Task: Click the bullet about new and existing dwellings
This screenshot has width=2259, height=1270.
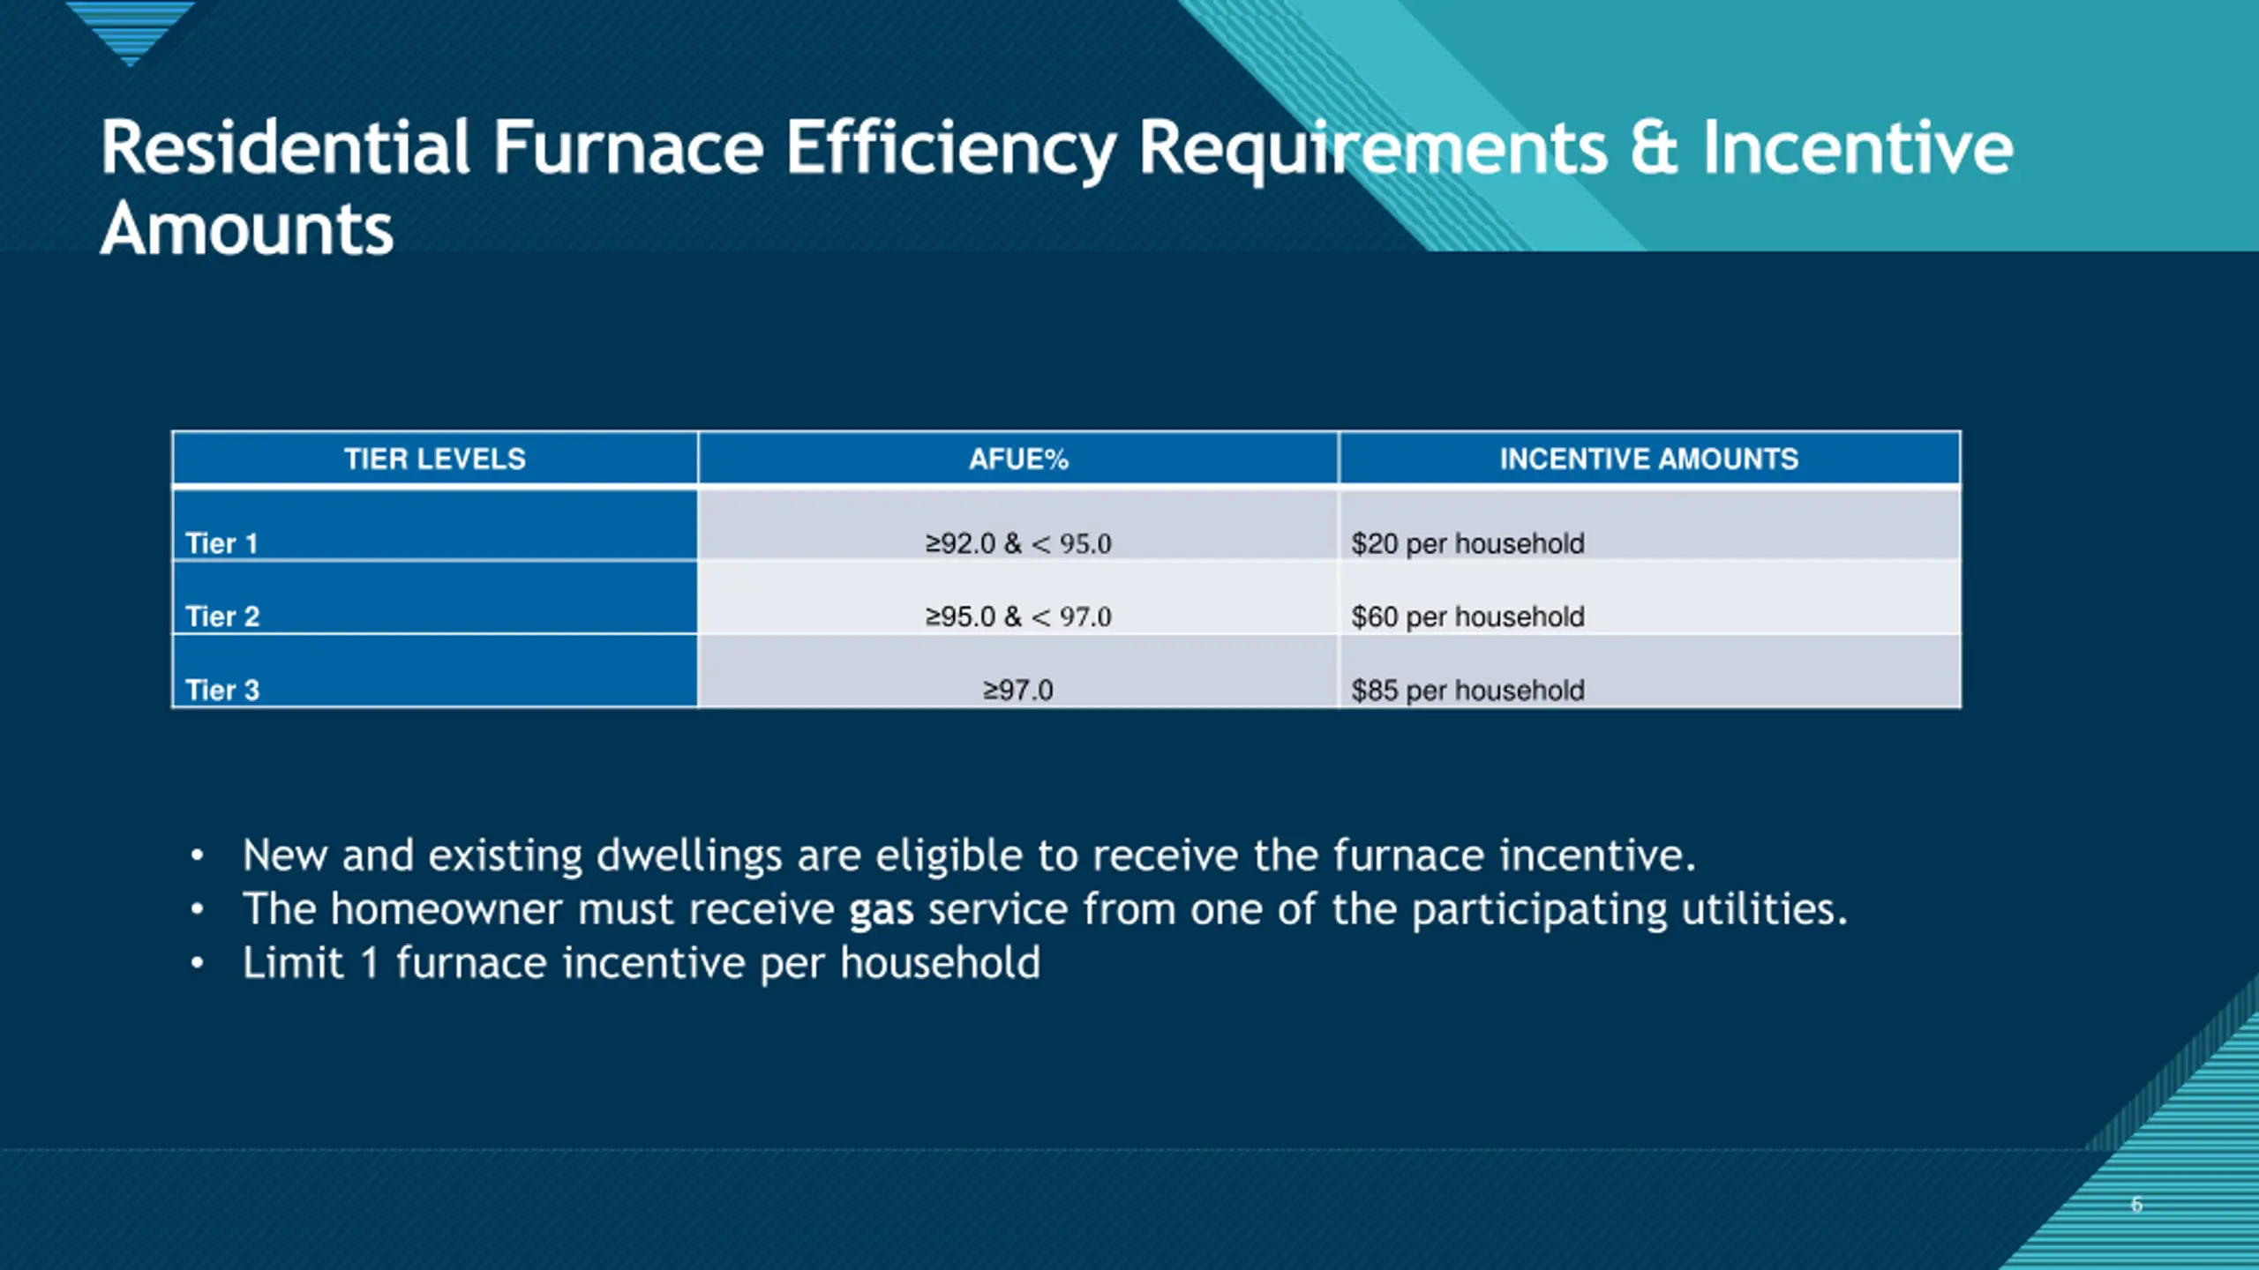Action: (969, 855)
